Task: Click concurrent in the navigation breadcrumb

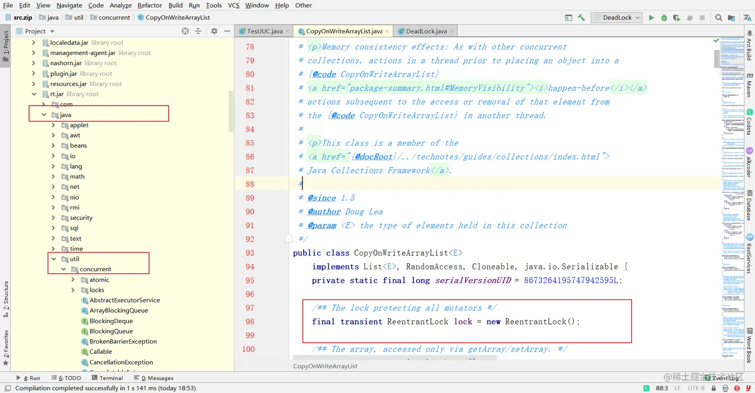Action: click(111, 17)
